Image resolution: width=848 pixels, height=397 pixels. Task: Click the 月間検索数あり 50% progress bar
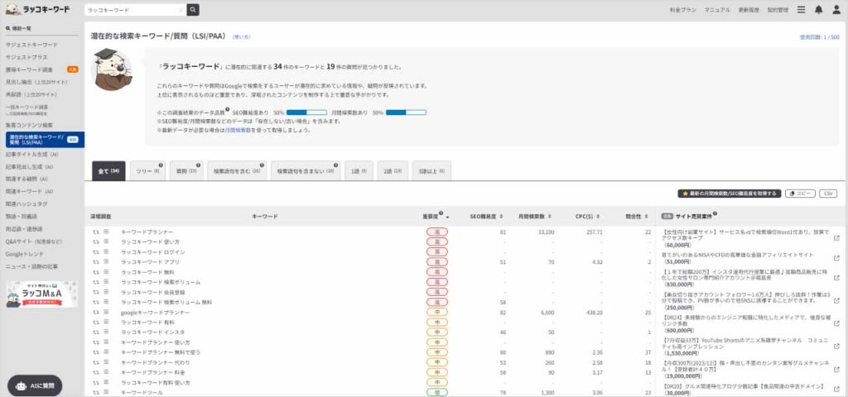406,112
